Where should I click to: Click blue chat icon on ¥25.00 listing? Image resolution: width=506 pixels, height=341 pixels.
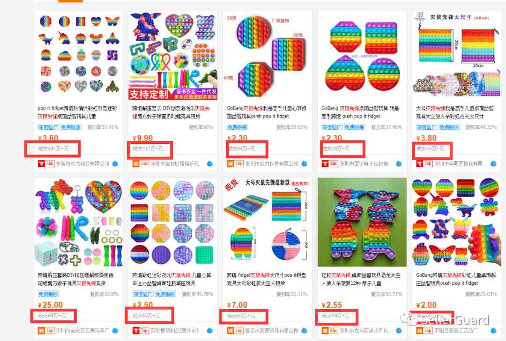(115, 331)
